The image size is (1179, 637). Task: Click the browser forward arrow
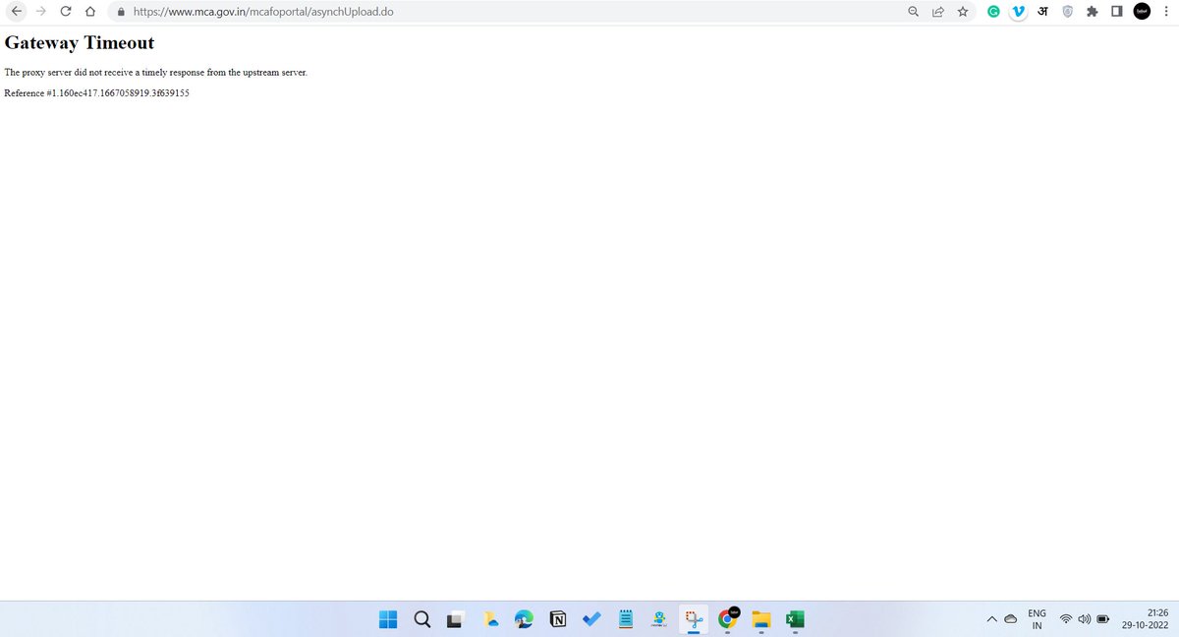(40, 12)
